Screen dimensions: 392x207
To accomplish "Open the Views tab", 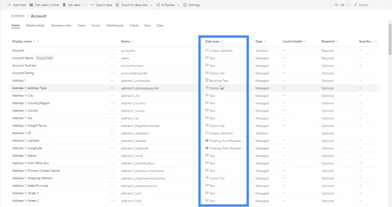I will coord(81,25).
